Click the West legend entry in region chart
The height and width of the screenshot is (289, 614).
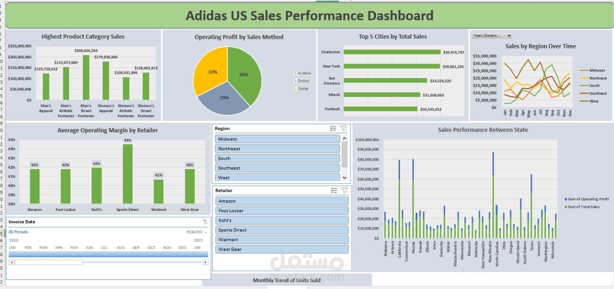(x=589, y=101)
